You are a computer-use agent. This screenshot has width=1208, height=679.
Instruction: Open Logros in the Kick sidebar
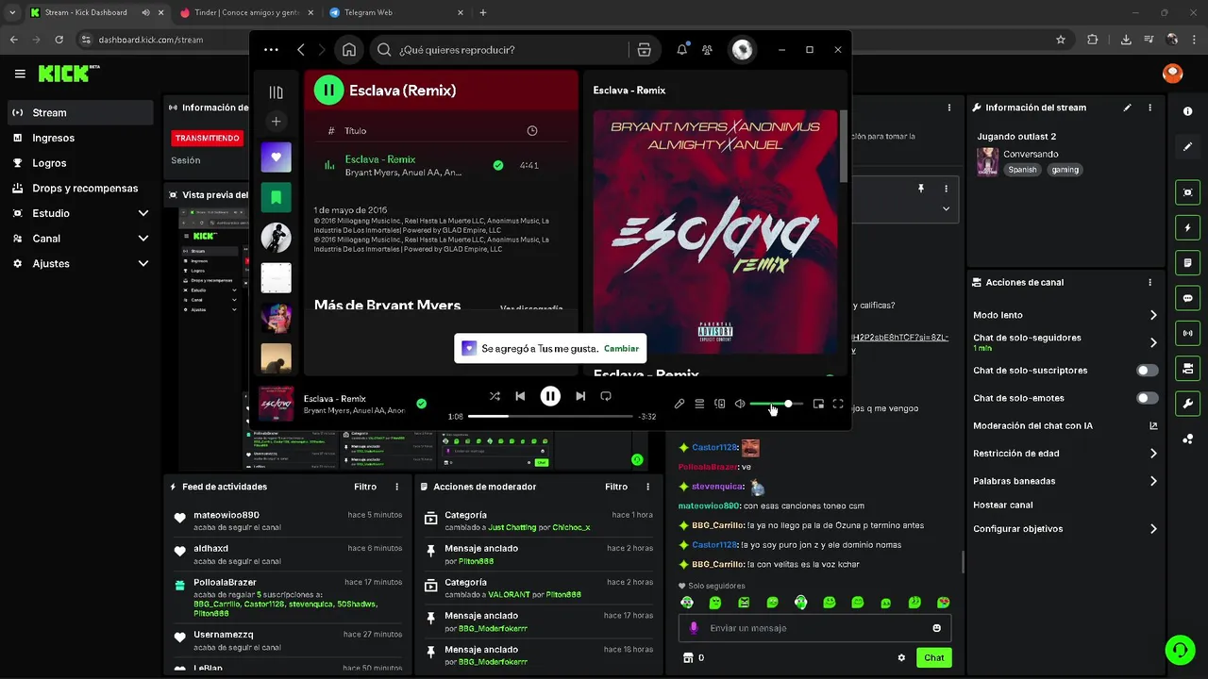(x=80, y=163)
